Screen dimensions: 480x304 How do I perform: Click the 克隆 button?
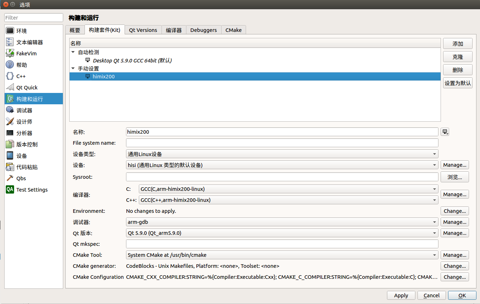click(457, 56)
